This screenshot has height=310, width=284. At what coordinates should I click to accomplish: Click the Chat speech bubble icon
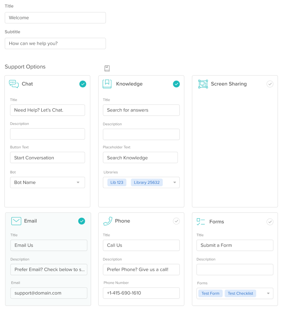(14, 84)
